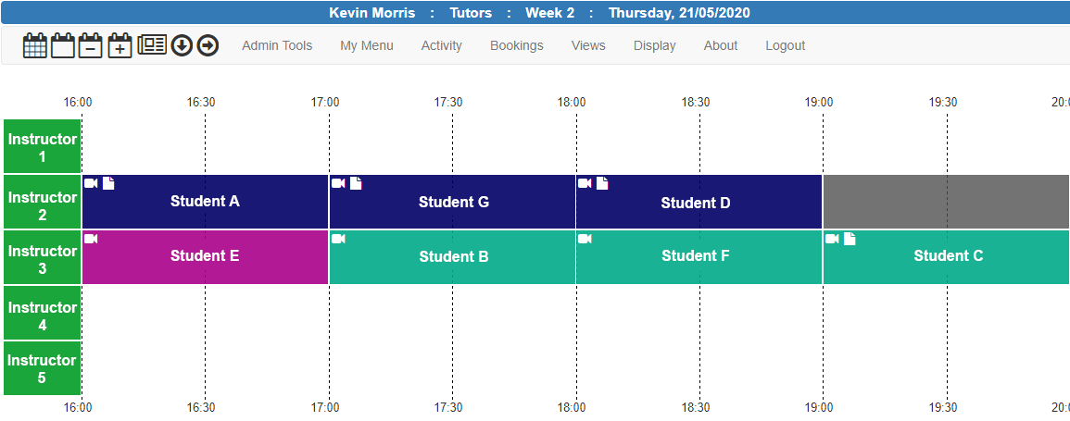
Task: Select the Instructor 4 row label
Action: click(43, 314)
